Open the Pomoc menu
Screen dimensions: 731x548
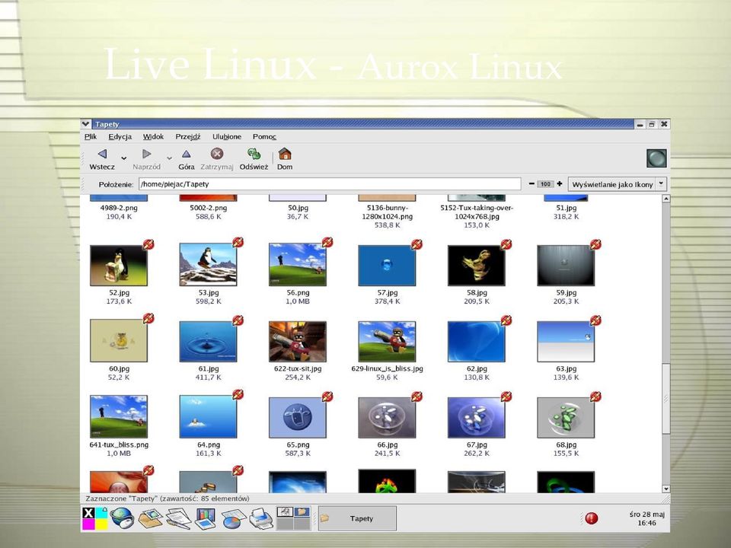point(264,136)
